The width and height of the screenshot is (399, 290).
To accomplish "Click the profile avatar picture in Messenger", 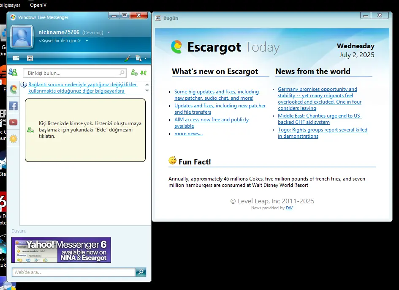I will point(22,37).
